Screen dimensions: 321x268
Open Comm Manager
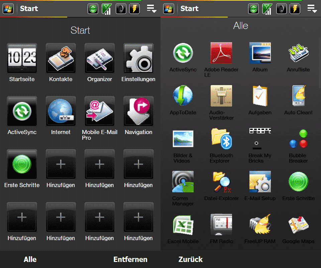[183, 182]
